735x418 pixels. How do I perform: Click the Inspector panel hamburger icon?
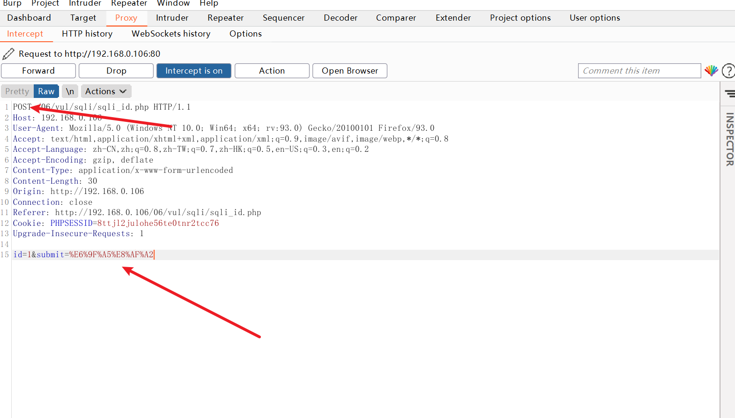(x=730, y=94)
